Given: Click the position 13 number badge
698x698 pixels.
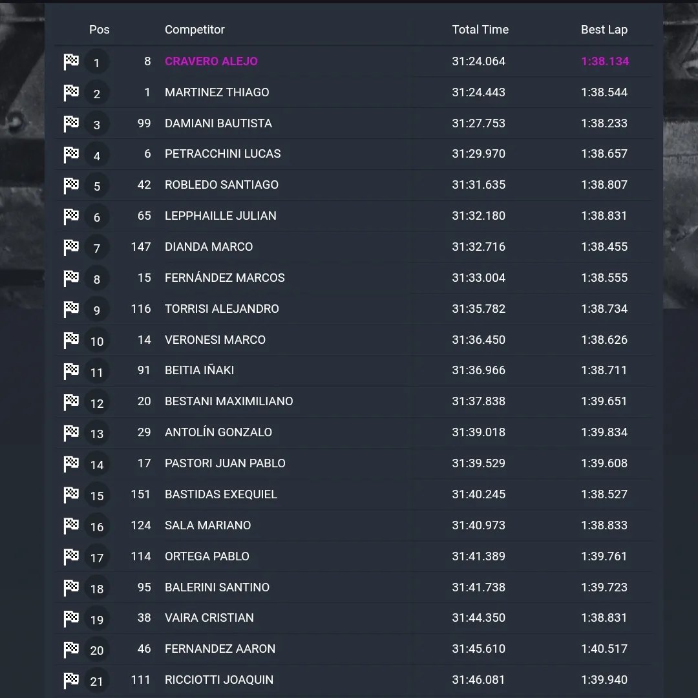Looking at the screenshot, I should tap(96, 433).
